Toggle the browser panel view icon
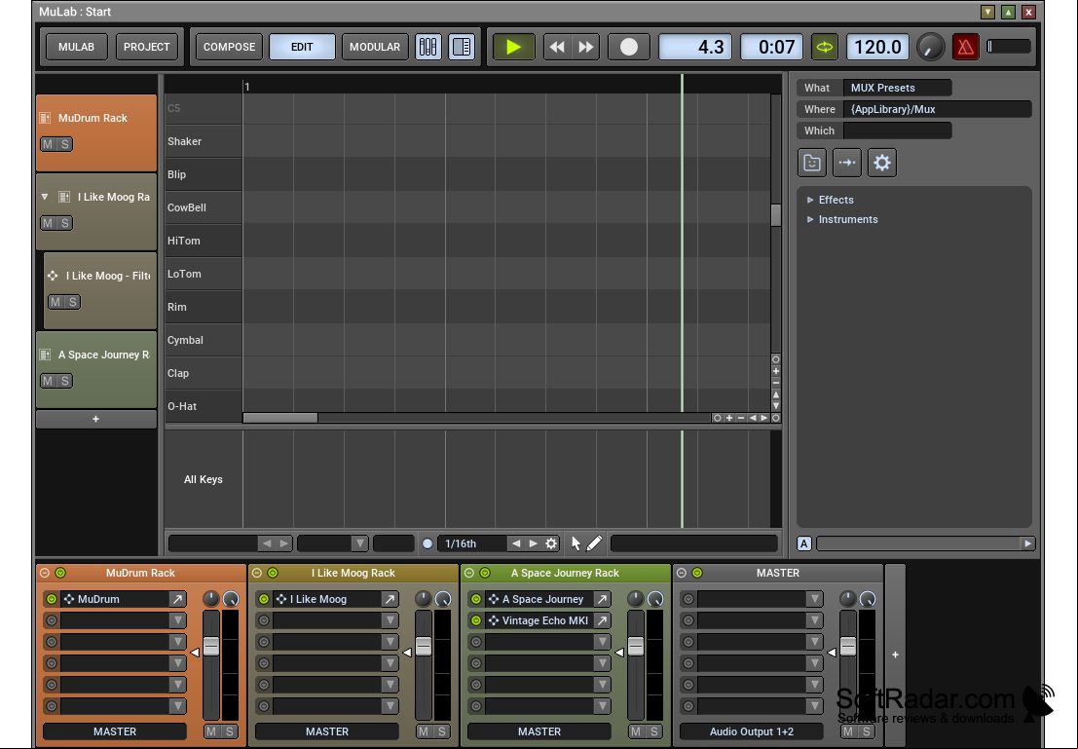This screenshot has height=749, width=1078. pos(462,47)
